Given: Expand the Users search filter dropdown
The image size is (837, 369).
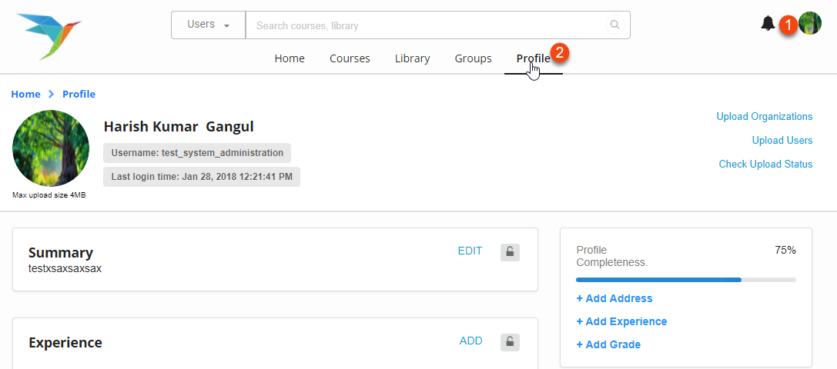Looking at the screenshot, I should (x=208, y=25).
